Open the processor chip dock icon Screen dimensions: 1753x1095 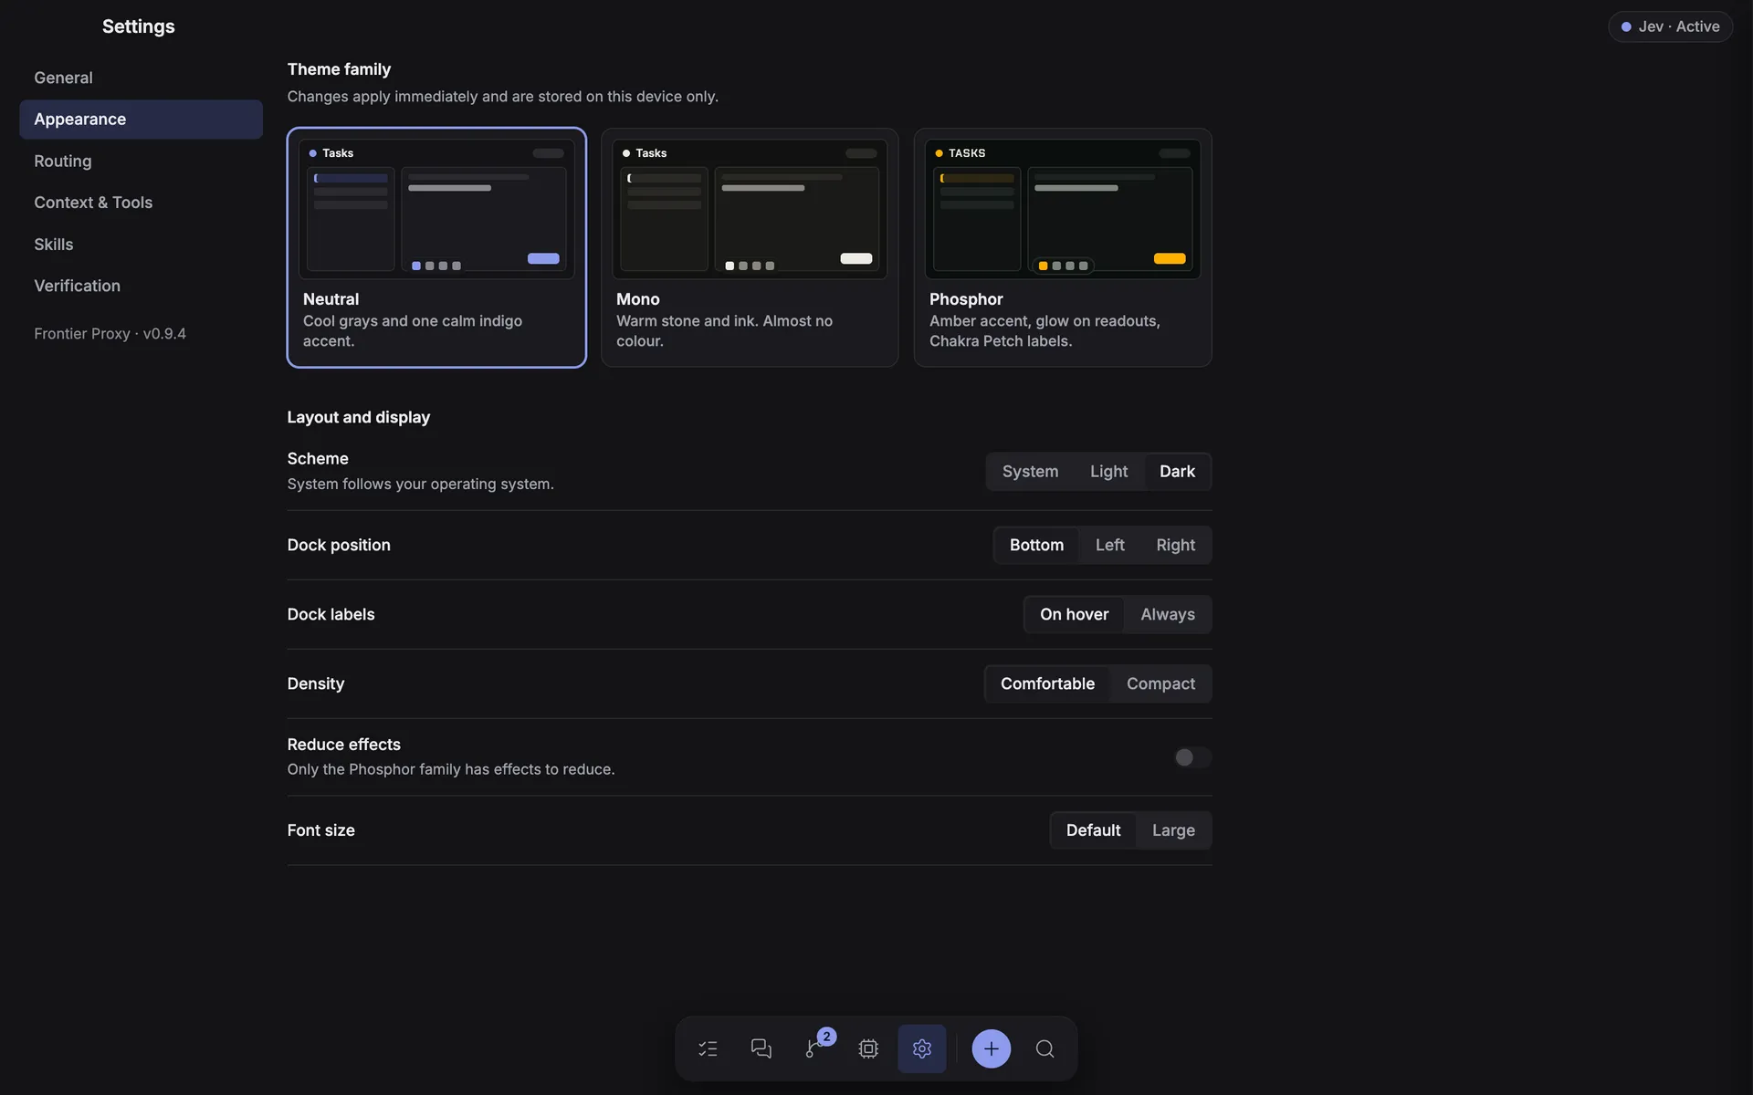pyautogui.click(x=868, y=1048)
